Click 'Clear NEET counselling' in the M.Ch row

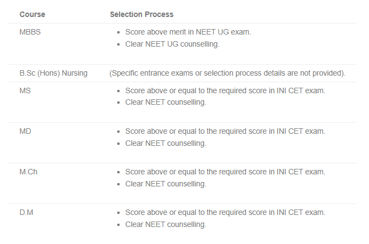(x=166, y=184)
